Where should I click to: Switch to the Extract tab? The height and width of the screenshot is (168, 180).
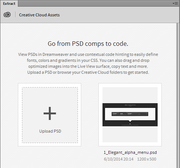click(9, 4)
